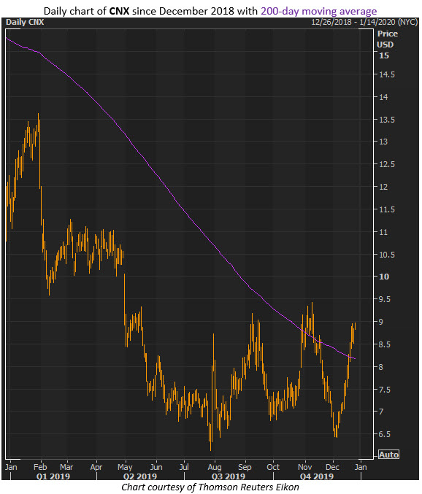Screen dimensions: 422x494
Task: Click the 9.5 price axis label
Action: coord(385,299)
